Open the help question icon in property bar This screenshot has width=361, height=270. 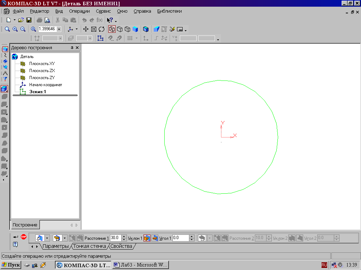15,244
